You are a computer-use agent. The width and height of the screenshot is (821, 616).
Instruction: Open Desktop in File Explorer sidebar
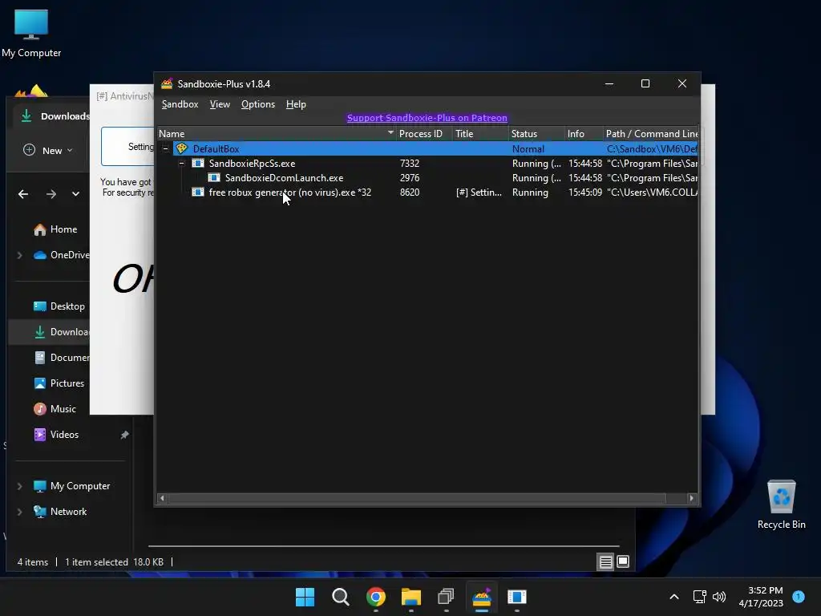[59, 306]
